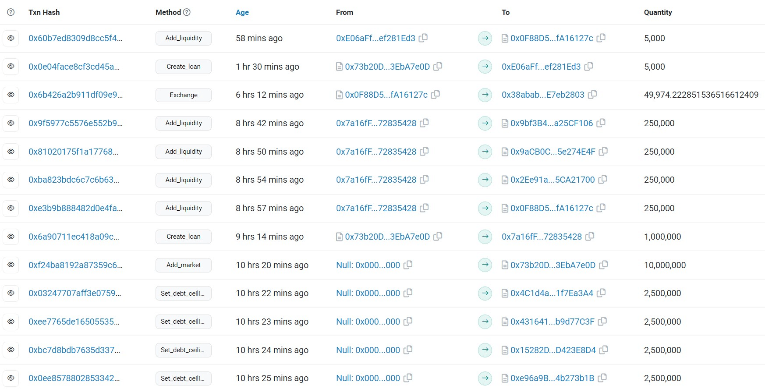This screenshot has width=765, height=389.
Task: Click arrow icon in Add_market row
Action: coord(485,265)
